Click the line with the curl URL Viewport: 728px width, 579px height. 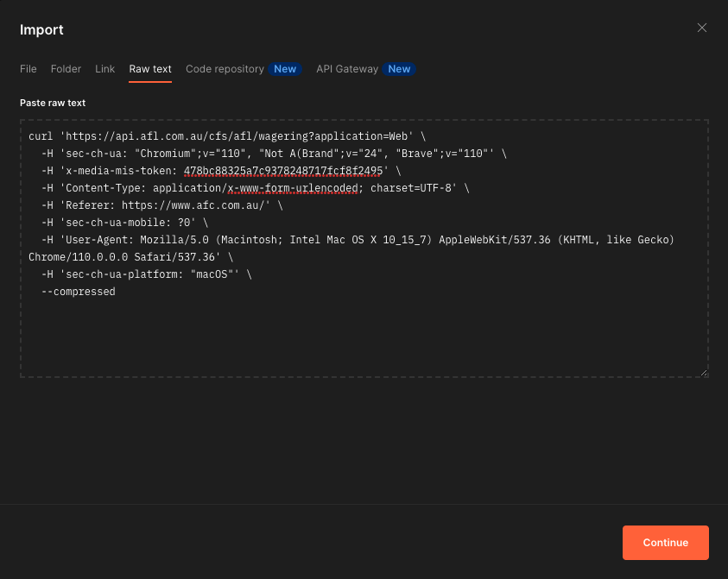click(x=227, y=136)
